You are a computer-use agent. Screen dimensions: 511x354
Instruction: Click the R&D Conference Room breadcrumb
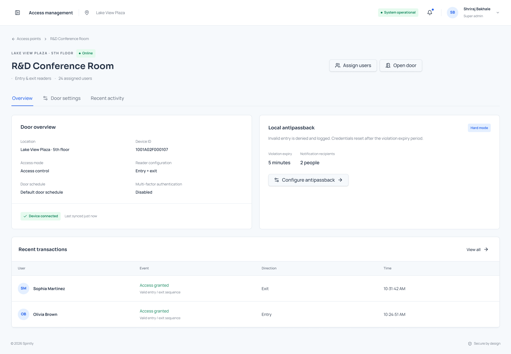click(70, 39)
